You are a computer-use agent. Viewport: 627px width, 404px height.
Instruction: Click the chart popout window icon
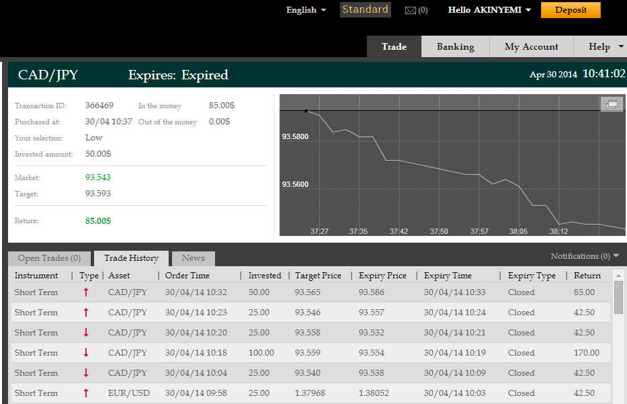(612, 104)
